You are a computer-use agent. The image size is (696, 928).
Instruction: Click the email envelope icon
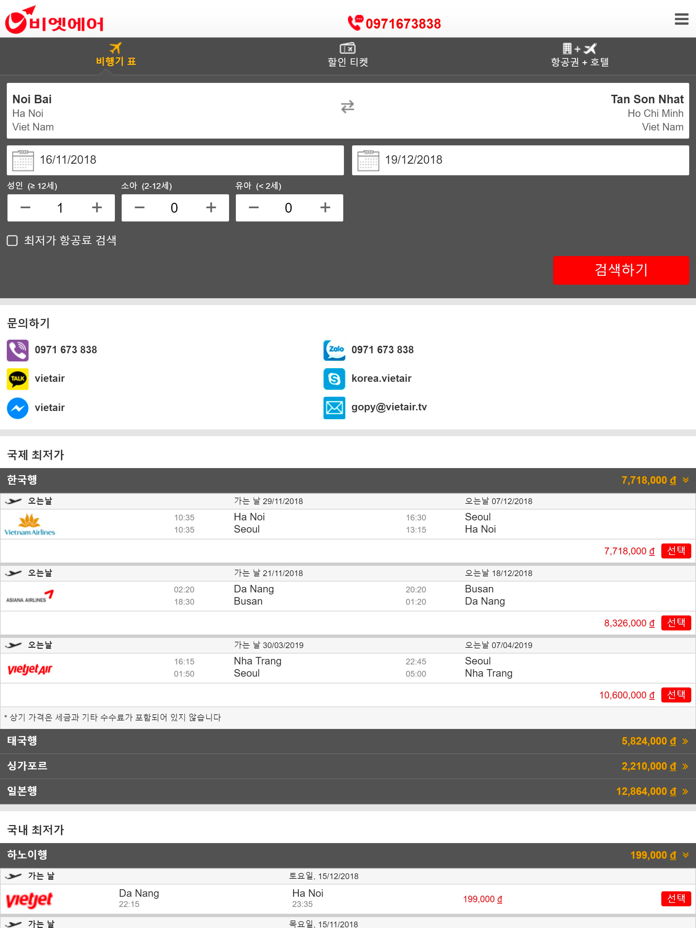334,408
